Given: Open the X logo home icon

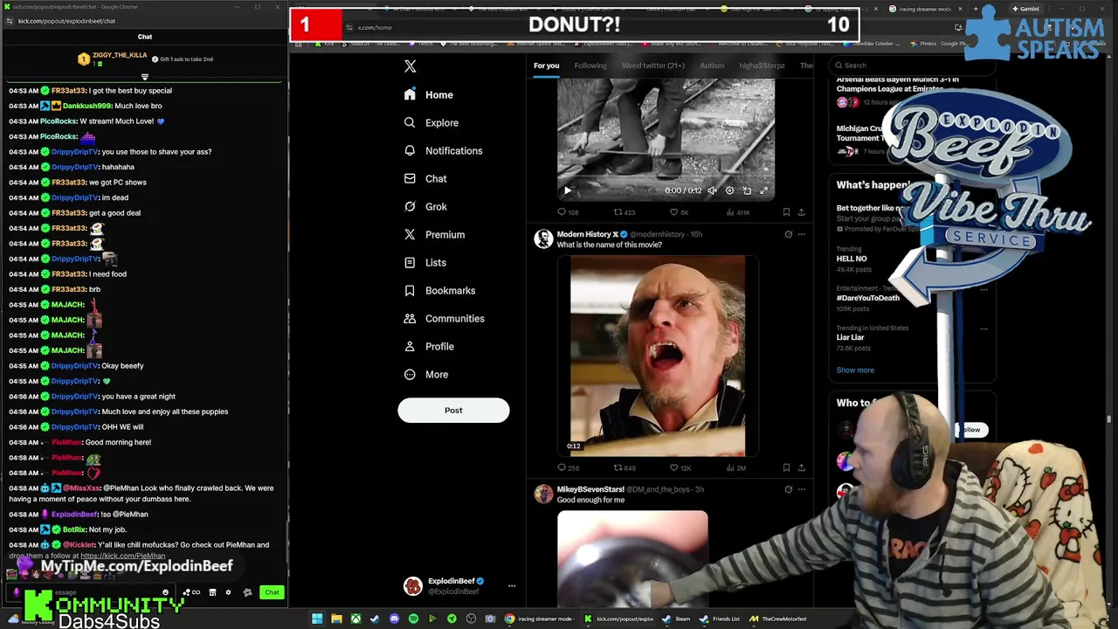Looking at the screenshot, I should pyautogui.click(x=410, y=66).
